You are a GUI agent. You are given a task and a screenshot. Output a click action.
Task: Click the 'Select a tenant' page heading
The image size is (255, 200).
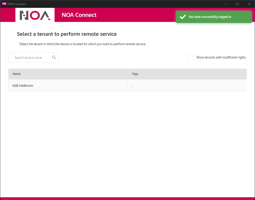67,34
